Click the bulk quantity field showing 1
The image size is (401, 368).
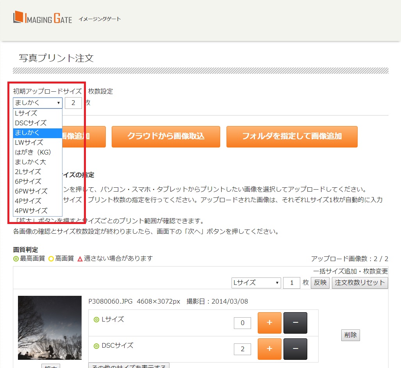click(292, 283)
